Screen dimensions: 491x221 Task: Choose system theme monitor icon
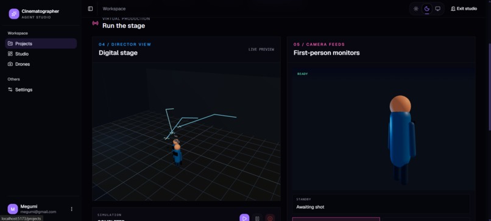(x=438, y=9)
